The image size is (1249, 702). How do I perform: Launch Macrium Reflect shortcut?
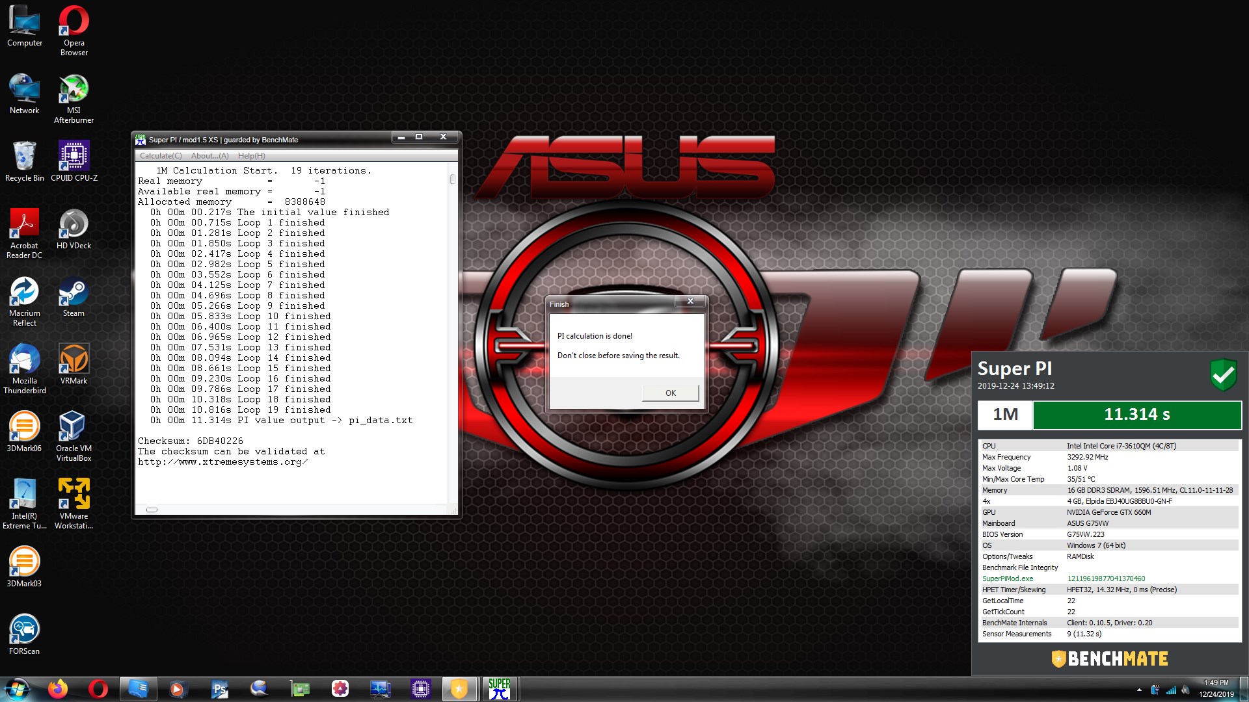click(25, 301)
